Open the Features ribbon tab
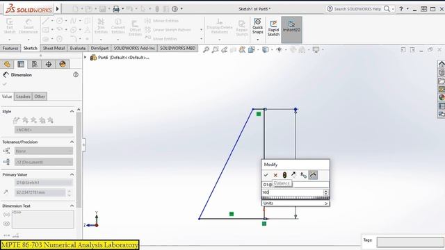 tap(10, 48)
